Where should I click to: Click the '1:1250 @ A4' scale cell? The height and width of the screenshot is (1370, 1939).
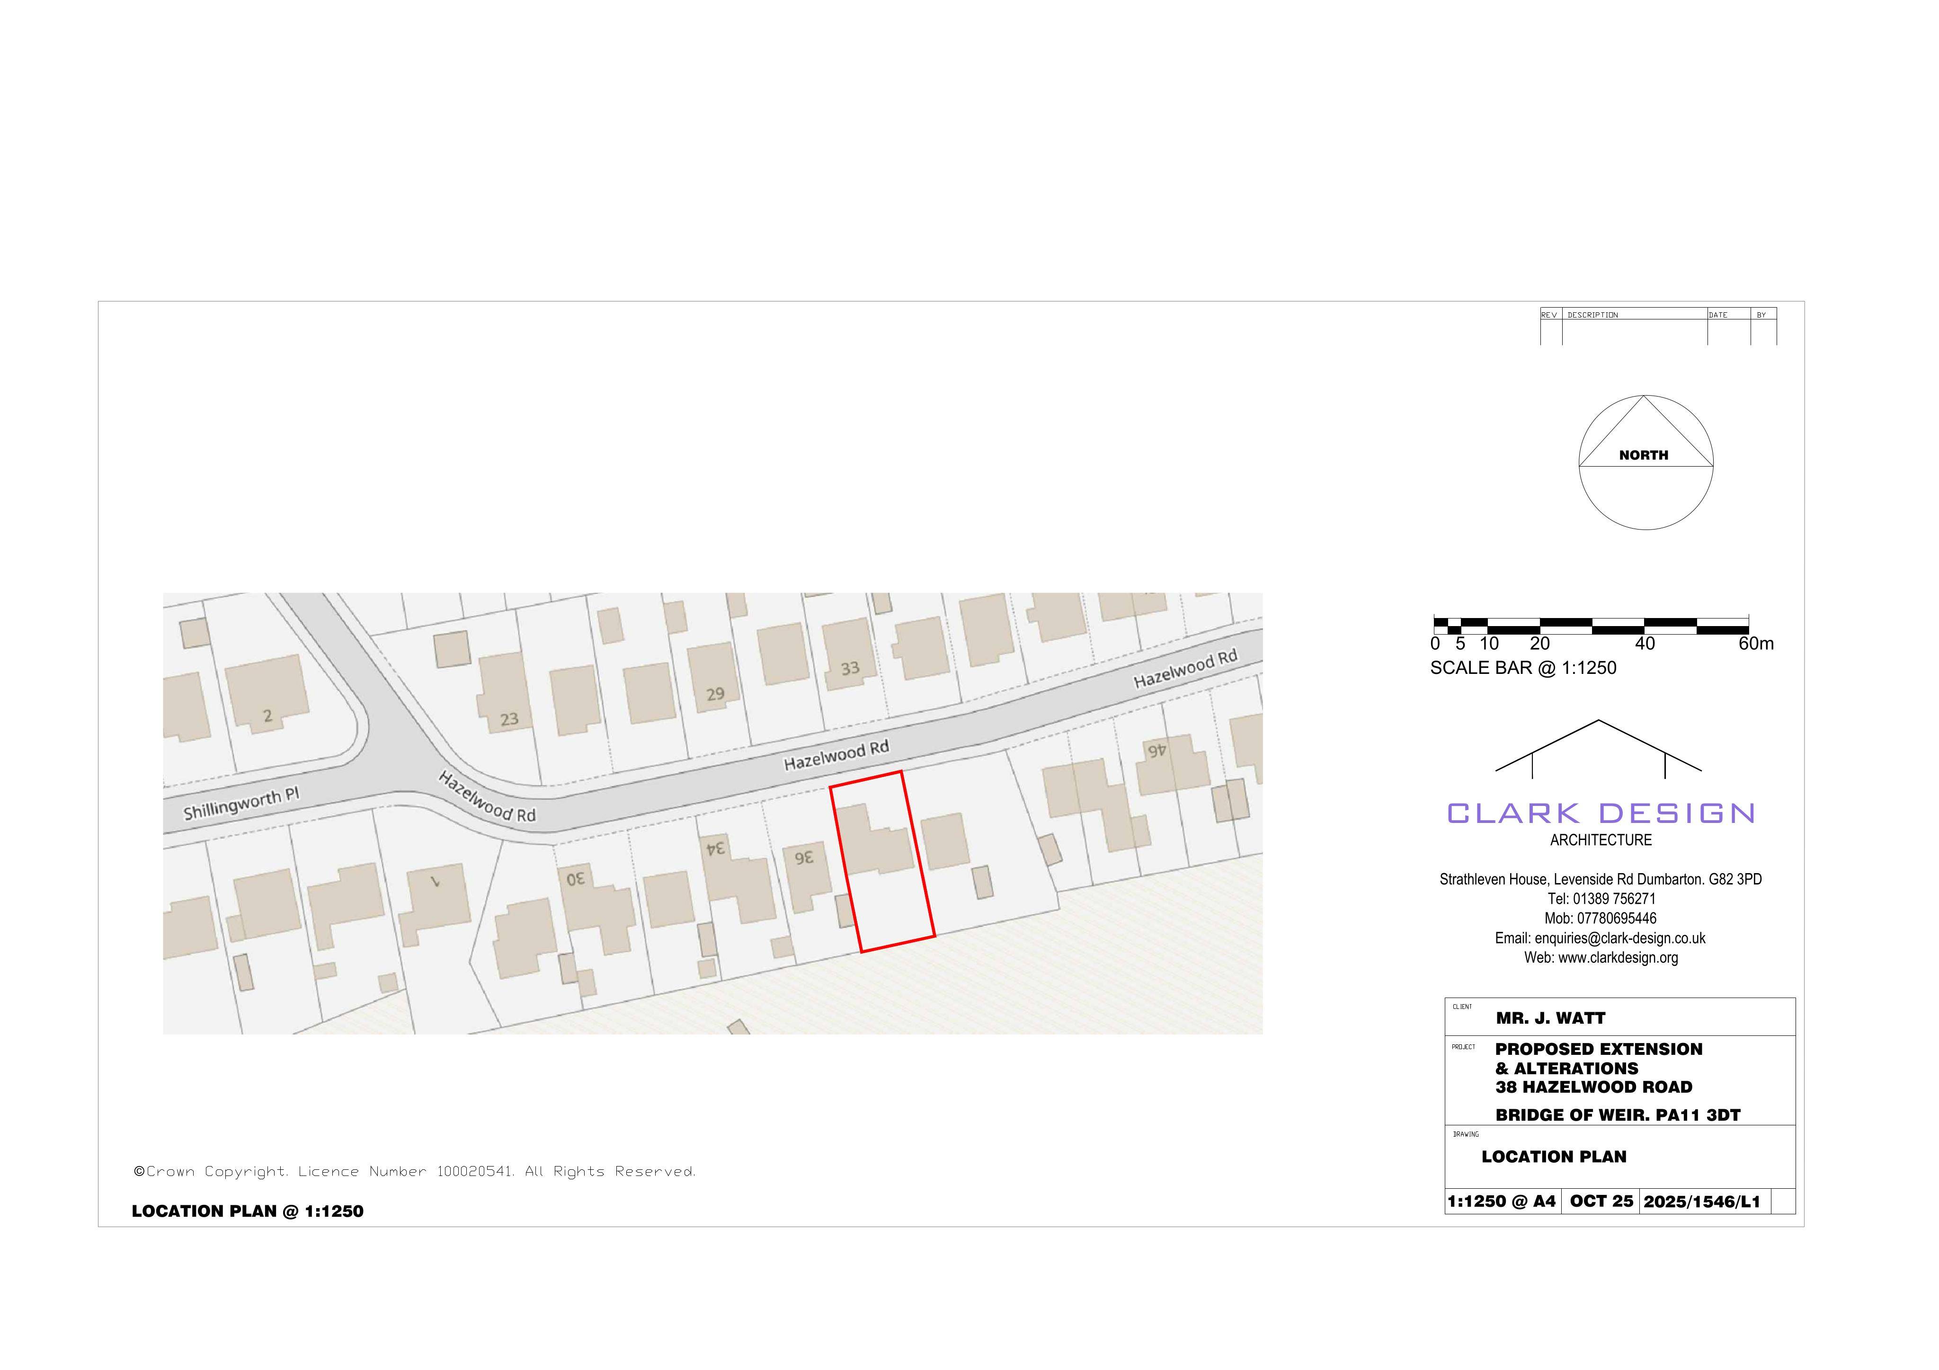coord(1502,1201)
